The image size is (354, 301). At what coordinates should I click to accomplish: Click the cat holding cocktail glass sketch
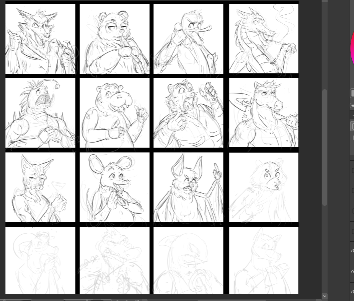(x=40, y=187)
